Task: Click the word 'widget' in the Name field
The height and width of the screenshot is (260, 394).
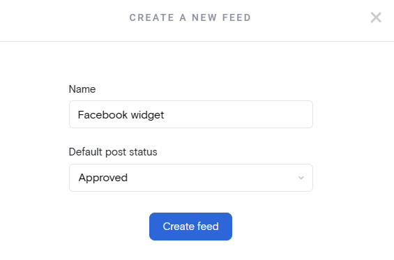Action: coord(148,115)
